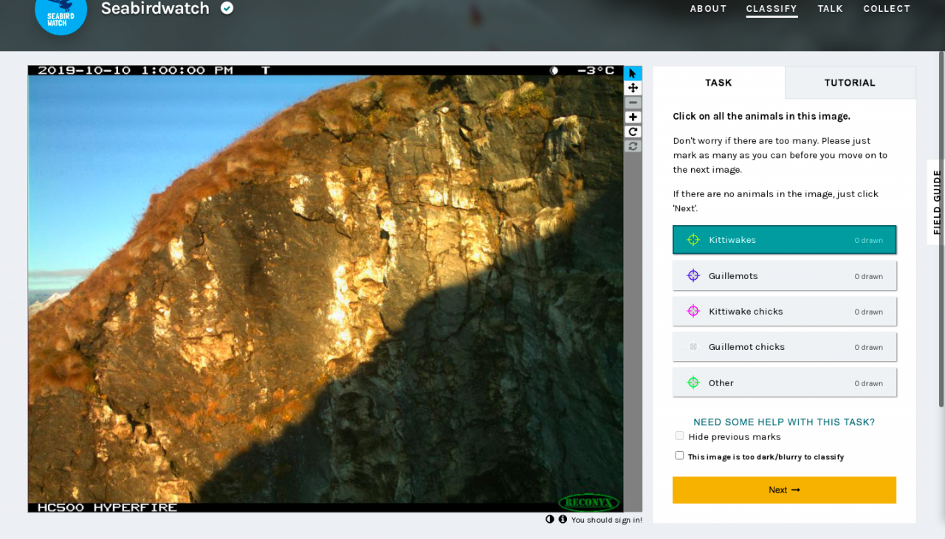945x539 pixels.
Task: Switch to the TASK tab
Action: (x=718, y=83)
